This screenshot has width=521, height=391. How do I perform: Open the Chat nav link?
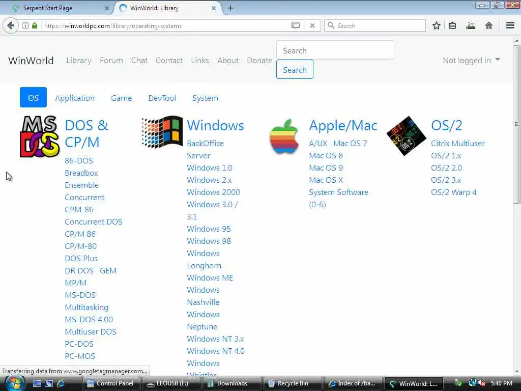coord(139,60)
